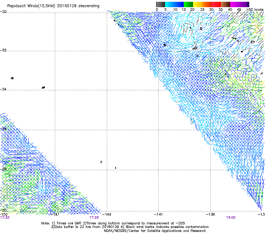
Task: Click the small island outline west of -144 above -28
Action: [101, 162]
